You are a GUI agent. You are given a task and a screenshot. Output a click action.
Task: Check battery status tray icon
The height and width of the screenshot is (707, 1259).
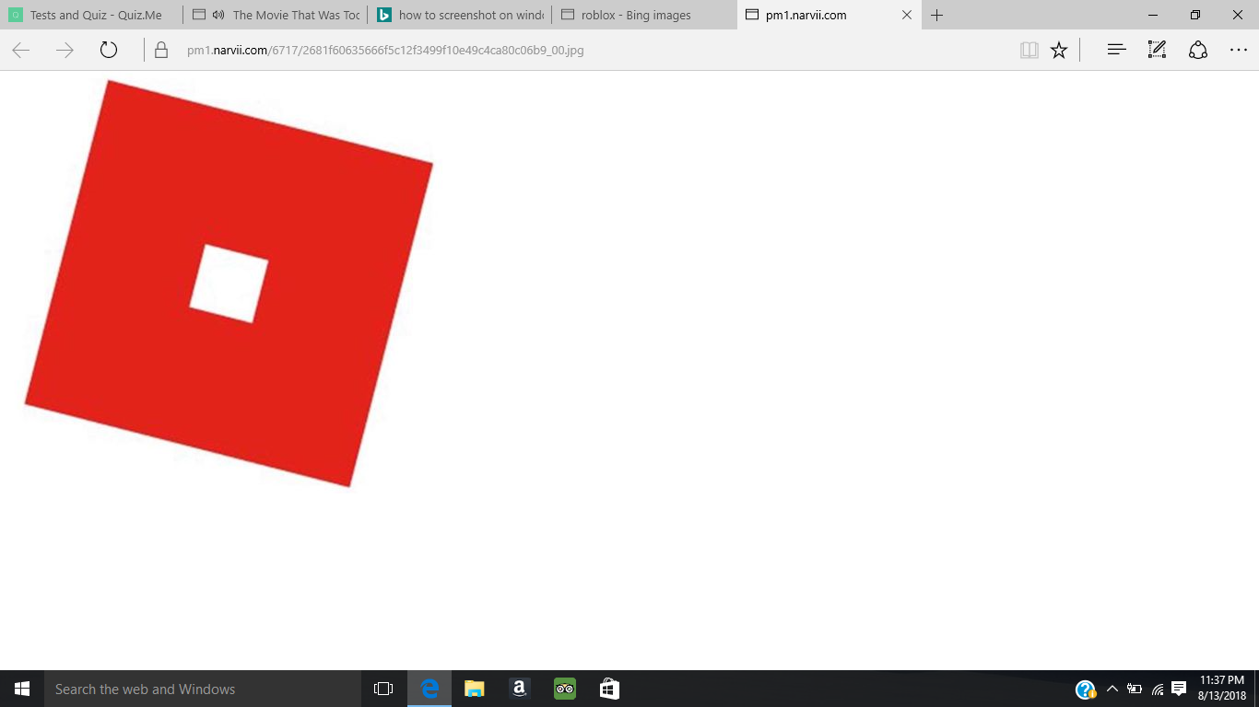click(1135, 689)
